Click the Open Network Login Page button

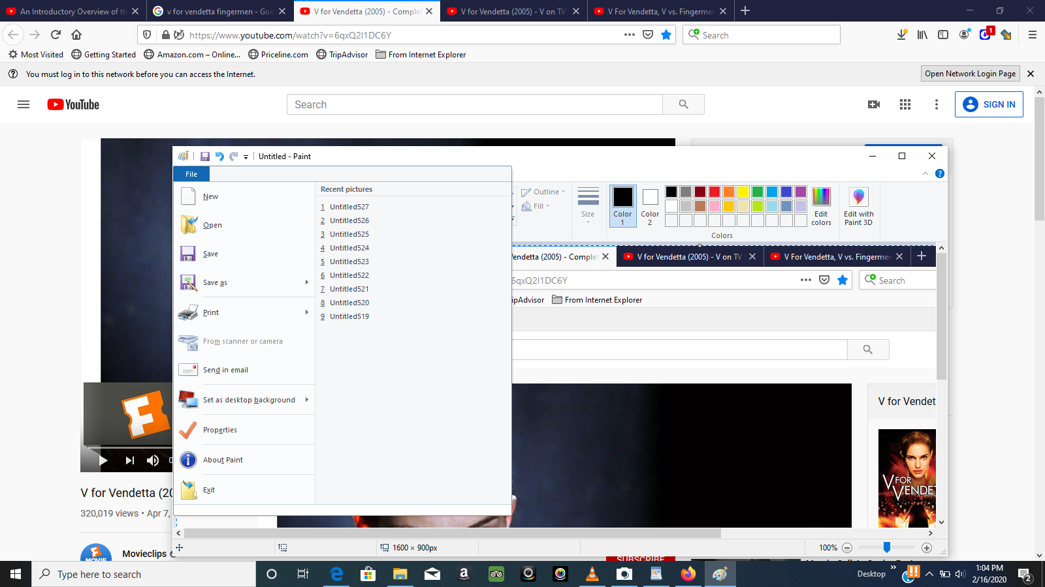(x=970, y=74)
